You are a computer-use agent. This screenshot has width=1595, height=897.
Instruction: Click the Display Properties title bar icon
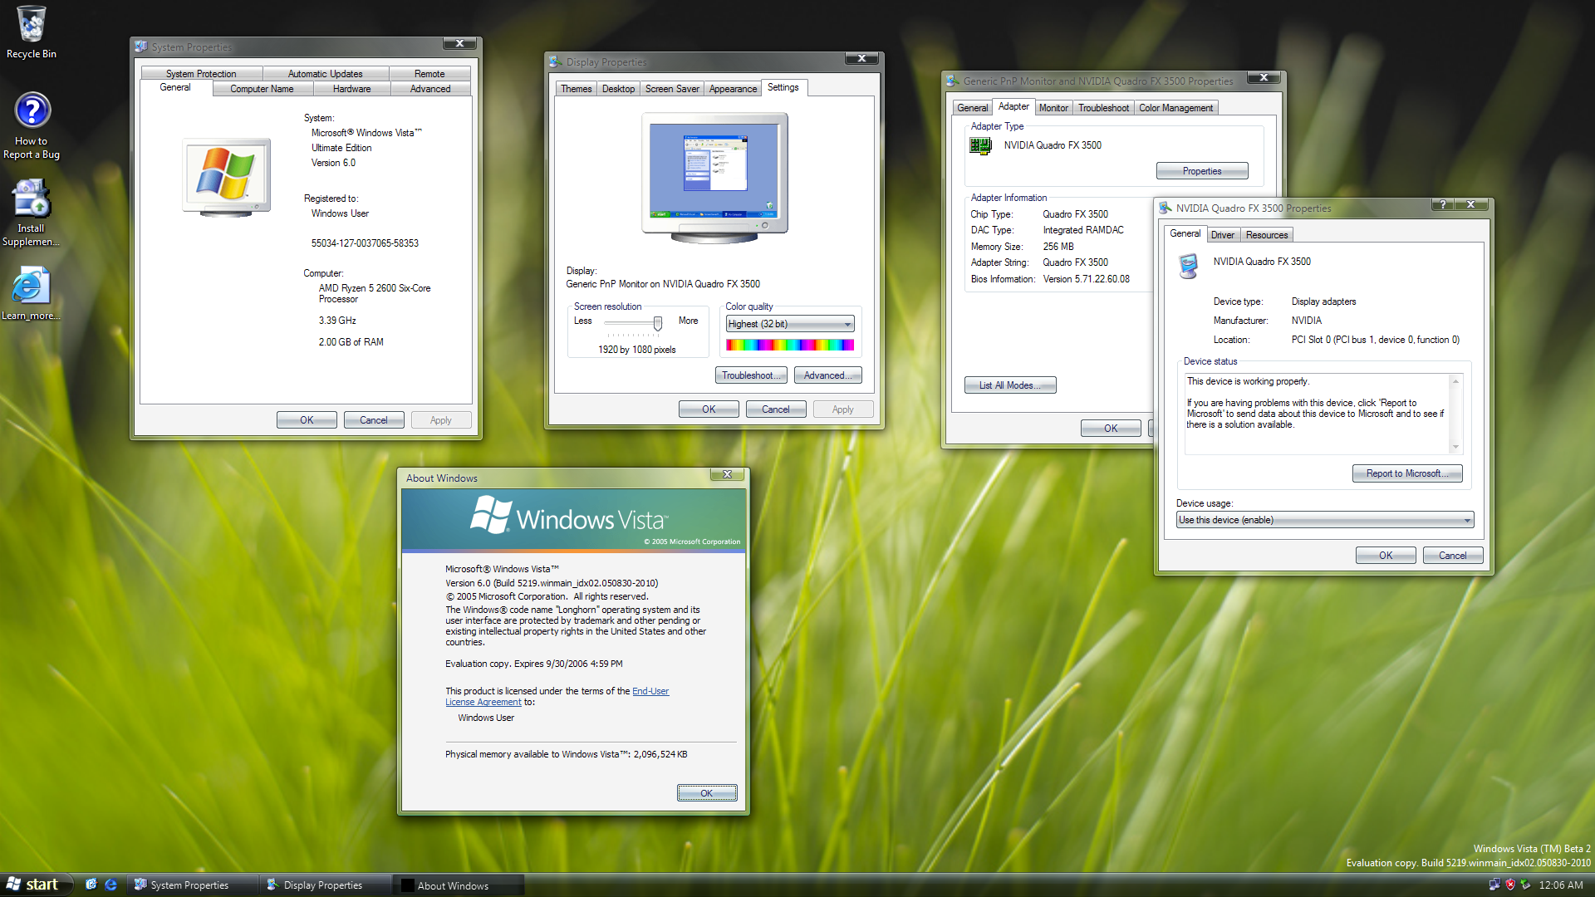(556, 61)
